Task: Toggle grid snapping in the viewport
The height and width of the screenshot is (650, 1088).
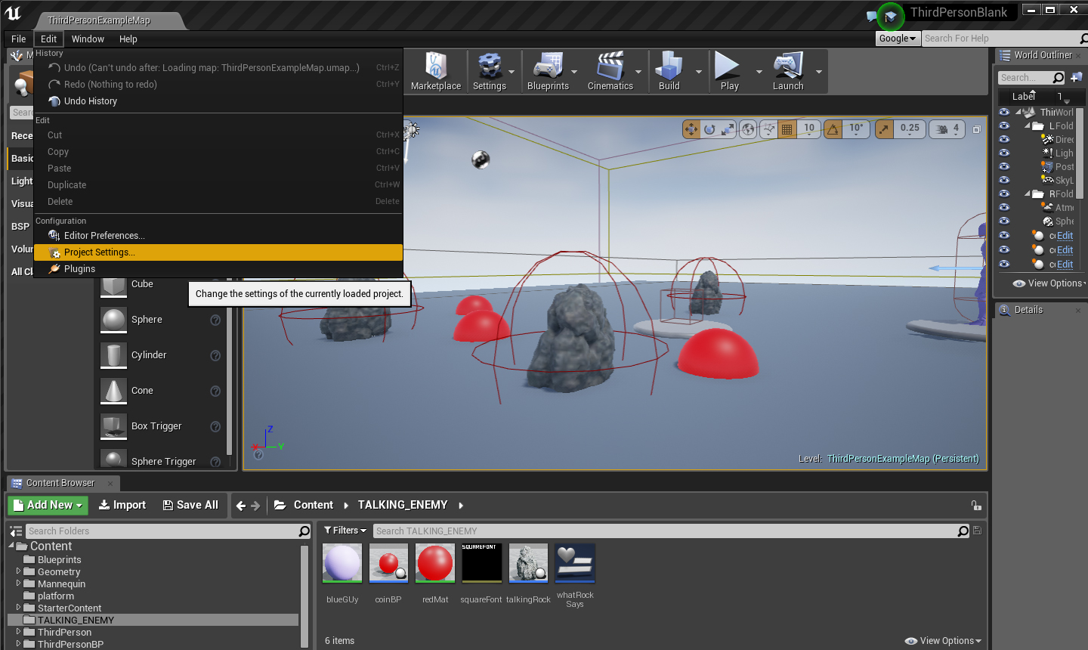Action: (x=787, y=129)
